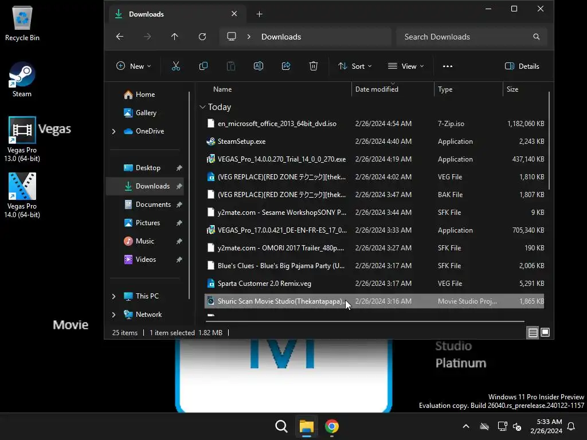Image resolution: width=587 pixels, height=440 pixels.
Task: Click the file list vertical scrollbar
Action: (549, 141)
